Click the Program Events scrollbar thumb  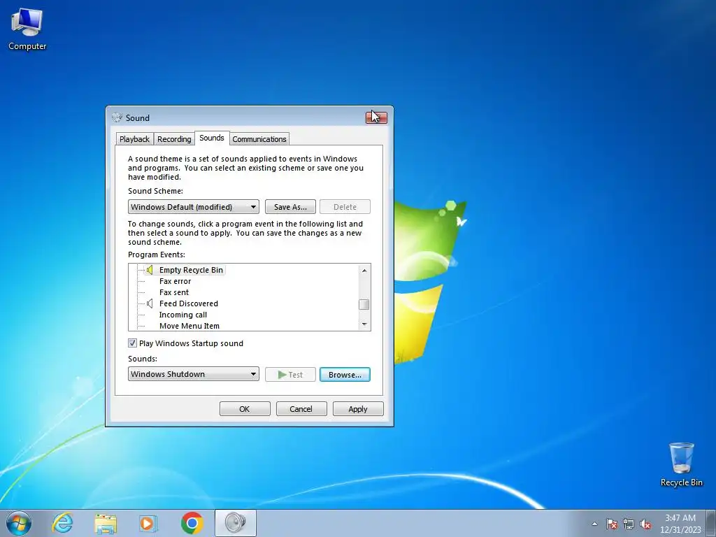pyautogui.click(x=364, y=304)
